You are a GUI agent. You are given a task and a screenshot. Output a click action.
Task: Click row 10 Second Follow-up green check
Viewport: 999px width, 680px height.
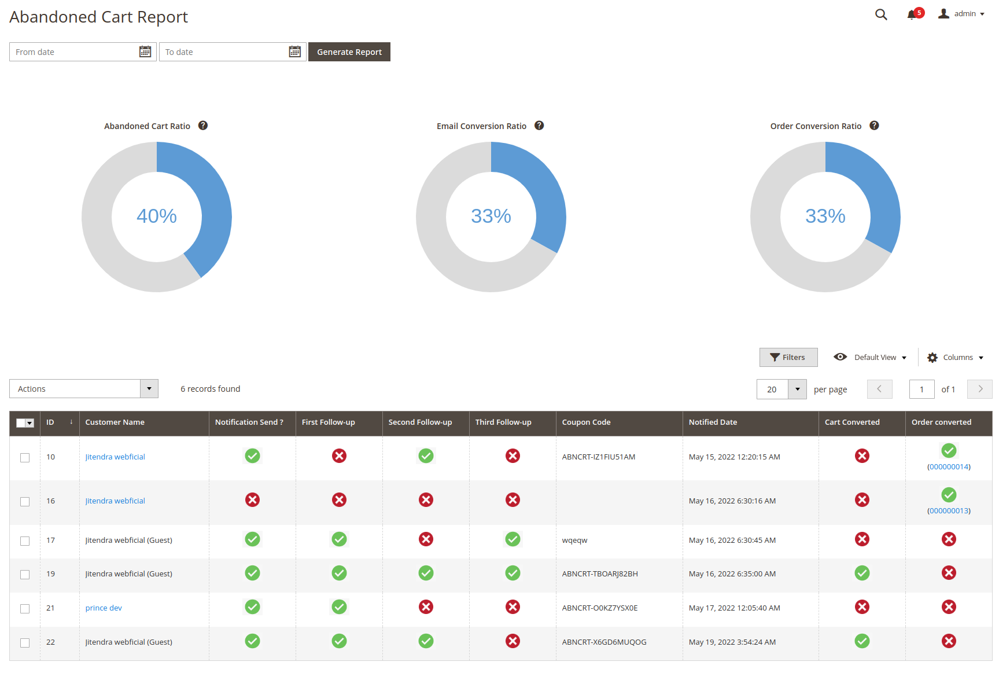pos(426,456)
